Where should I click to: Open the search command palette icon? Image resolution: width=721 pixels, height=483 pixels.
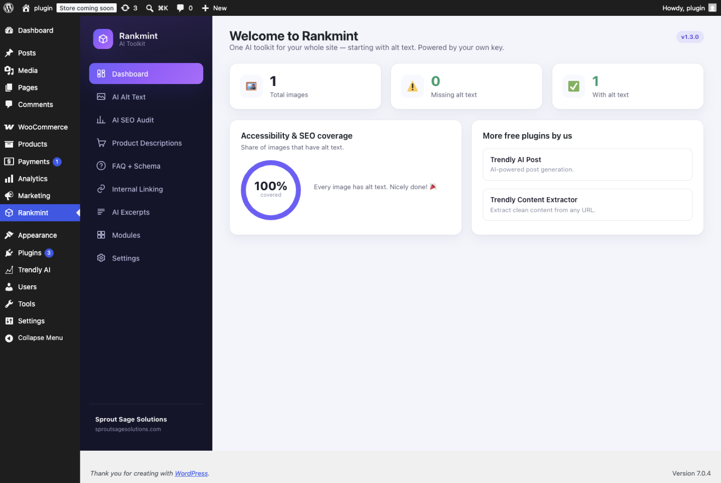pos(149,8)
